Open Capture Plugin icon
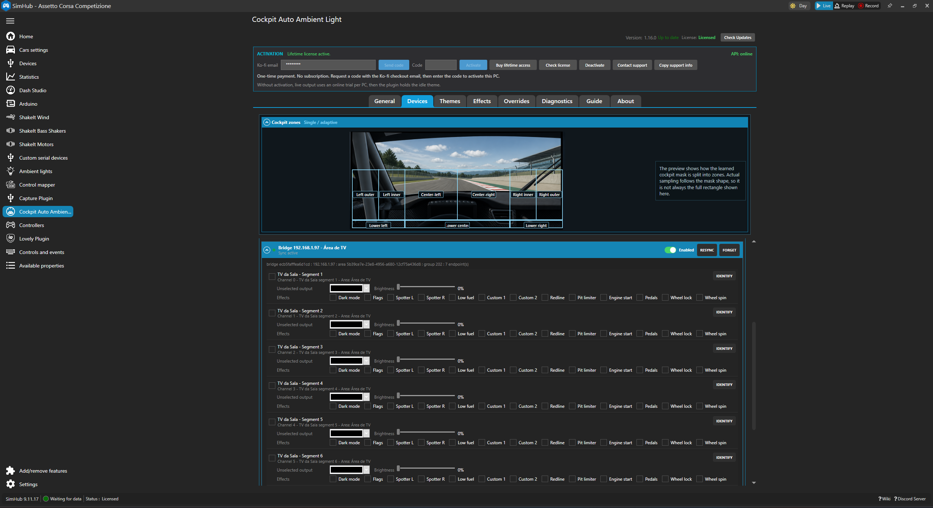Screen dimensions: 933x508 pyautogui.click(x=11, y=198)
